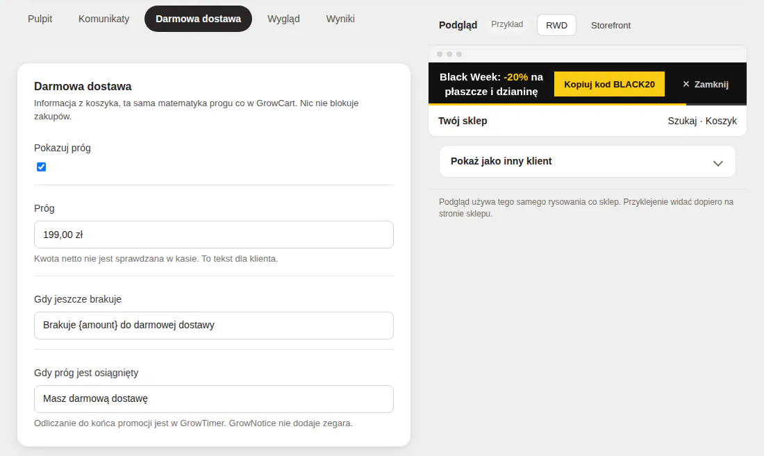Choose the Storefront preview mode

(x=611, y=25)
